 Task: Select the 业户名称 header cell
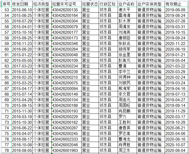127,4
